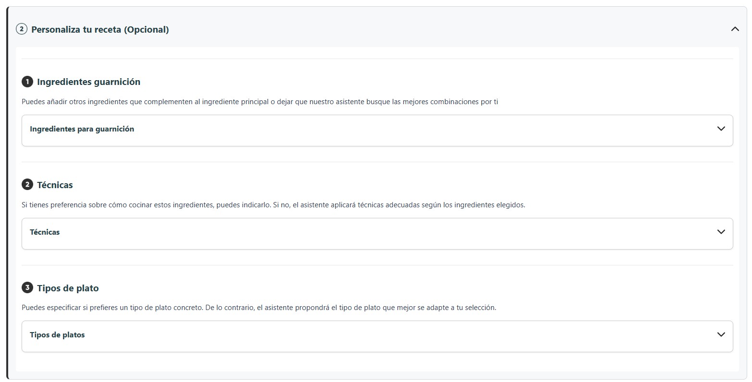The width and height of the screenshot is (752, 382).
Task: Click the description about cómo cocinar estos ingredientes
Action: [x=273, y=204]
